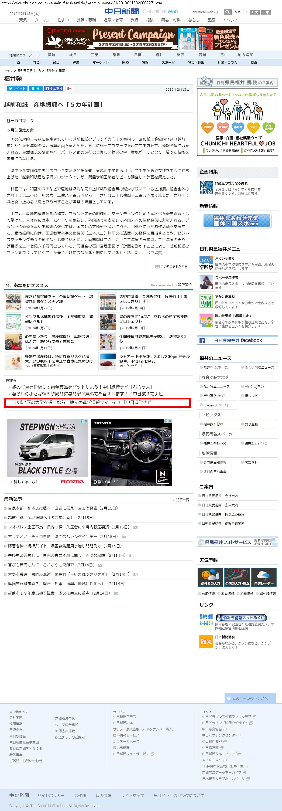Jump to page top via このページのトップへ
The width and height of the screenshot is (282, 811).
tap(250, 698)
